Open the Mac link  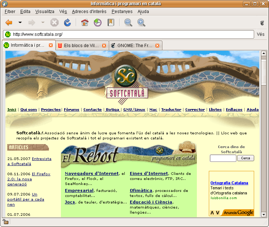pos(153,109)
